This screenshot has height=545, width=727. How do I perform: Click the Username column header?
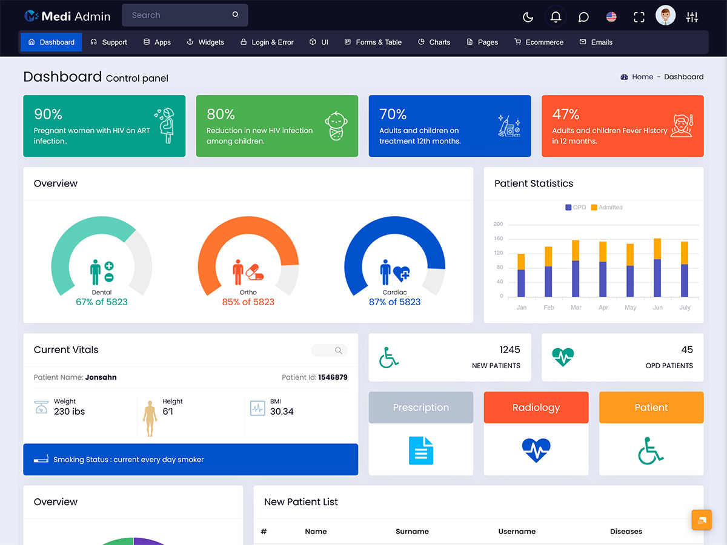[517, 532]
